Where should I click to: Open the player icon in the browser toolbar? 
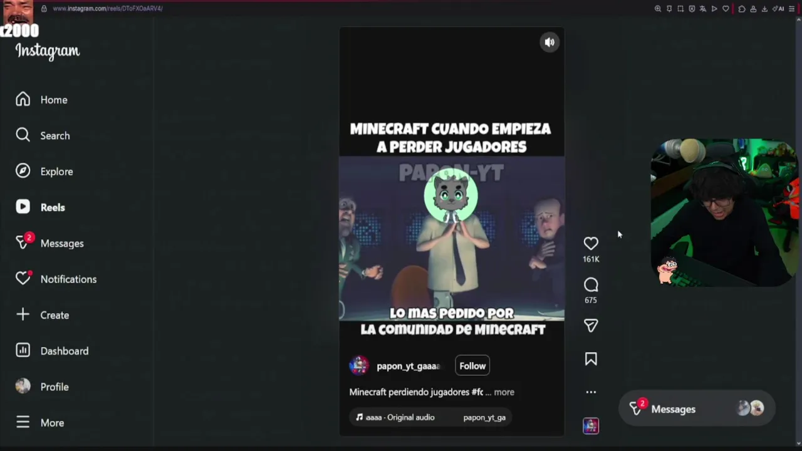(714, 9)
